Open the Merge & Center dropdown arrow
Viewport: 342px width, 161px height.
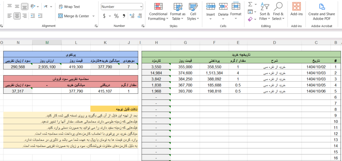click(94, 16)
